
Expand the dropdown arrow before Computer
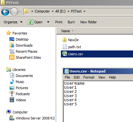pos(32,11)
